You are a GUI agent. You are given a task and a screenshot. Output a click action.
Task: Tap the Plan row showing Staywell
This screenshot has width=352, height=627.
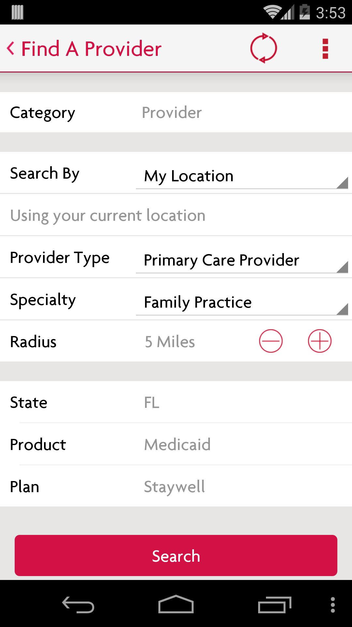coord(176,487)
